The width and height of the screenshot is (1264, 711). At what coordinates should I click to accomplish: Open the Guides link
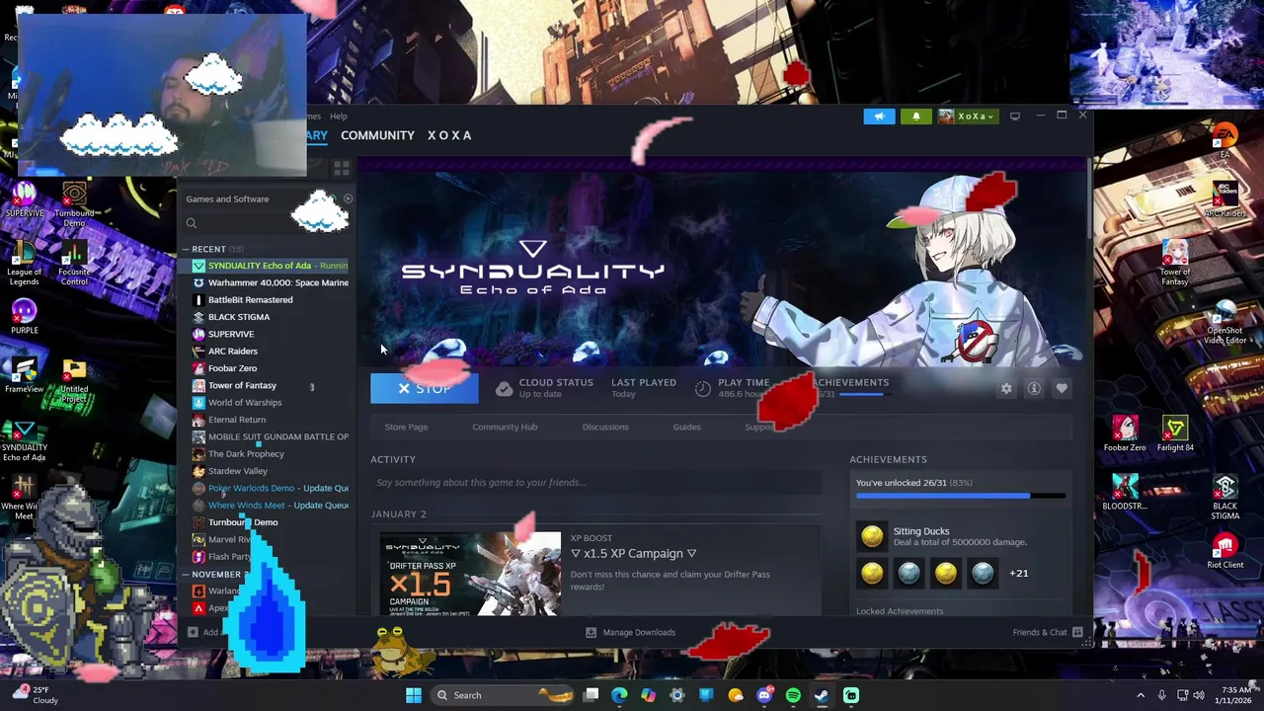point(686,427)
